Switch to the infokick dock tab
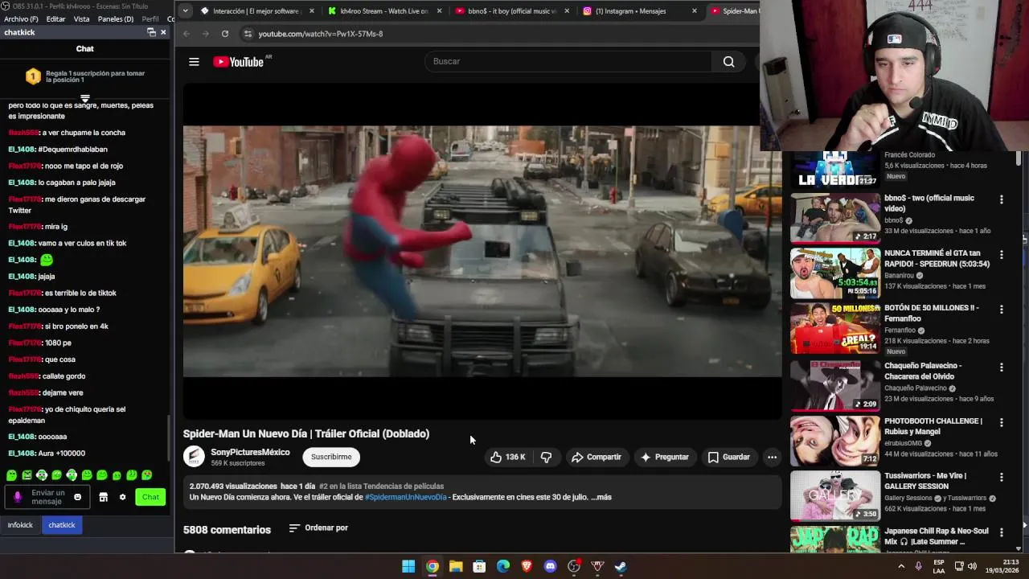Viewport: 1029px width, 579px height. pyautogui.click(x=20, y=525)
